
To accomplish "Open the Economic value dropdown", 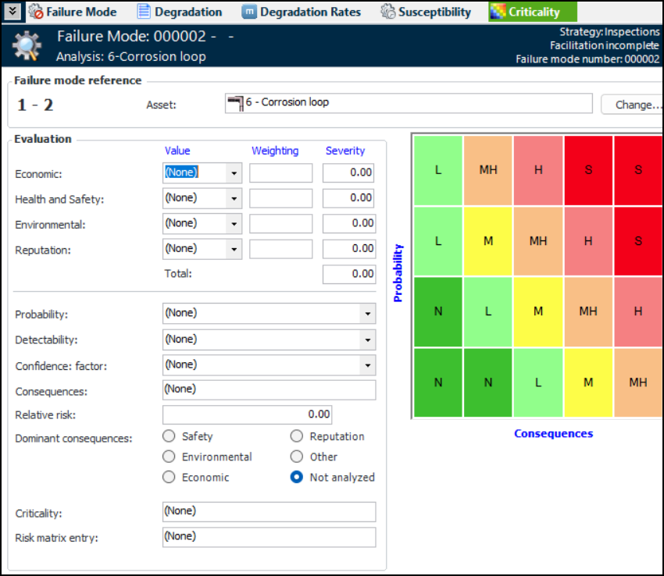I will click(x=234, y=173).
